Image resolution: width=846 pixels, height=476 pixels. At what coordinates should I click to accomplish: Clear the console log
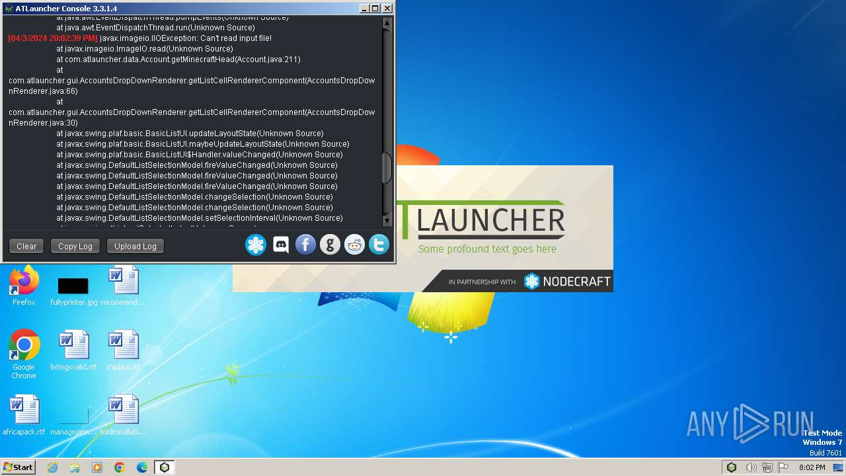26,246
